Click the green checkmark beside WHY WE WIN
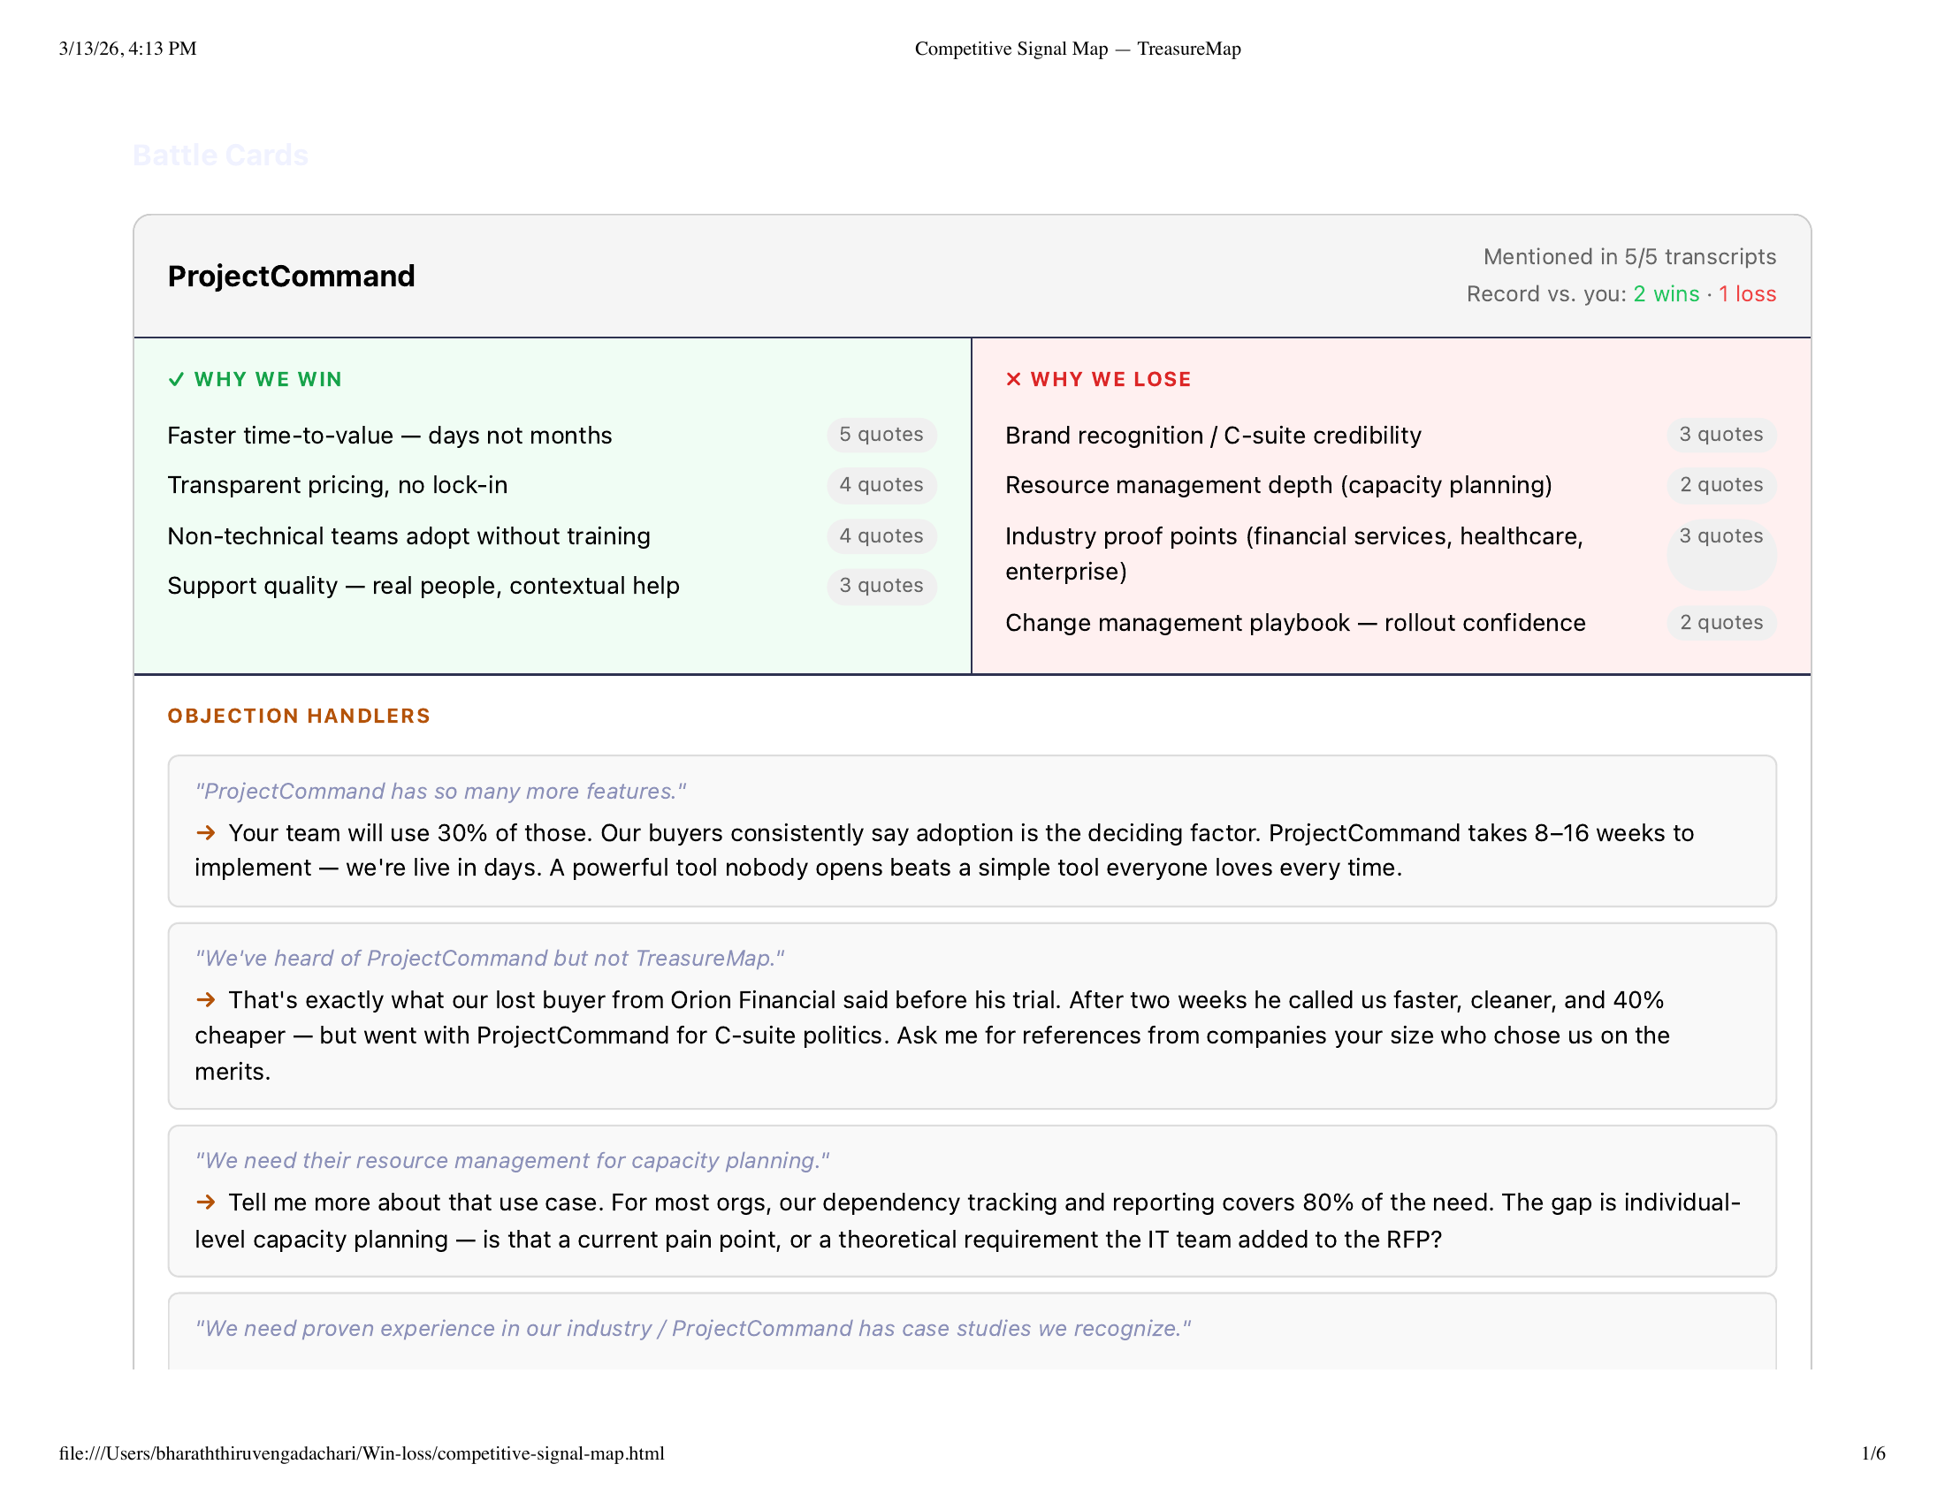Viewport: 1945px width, 1502px height. tap(176, 379)
